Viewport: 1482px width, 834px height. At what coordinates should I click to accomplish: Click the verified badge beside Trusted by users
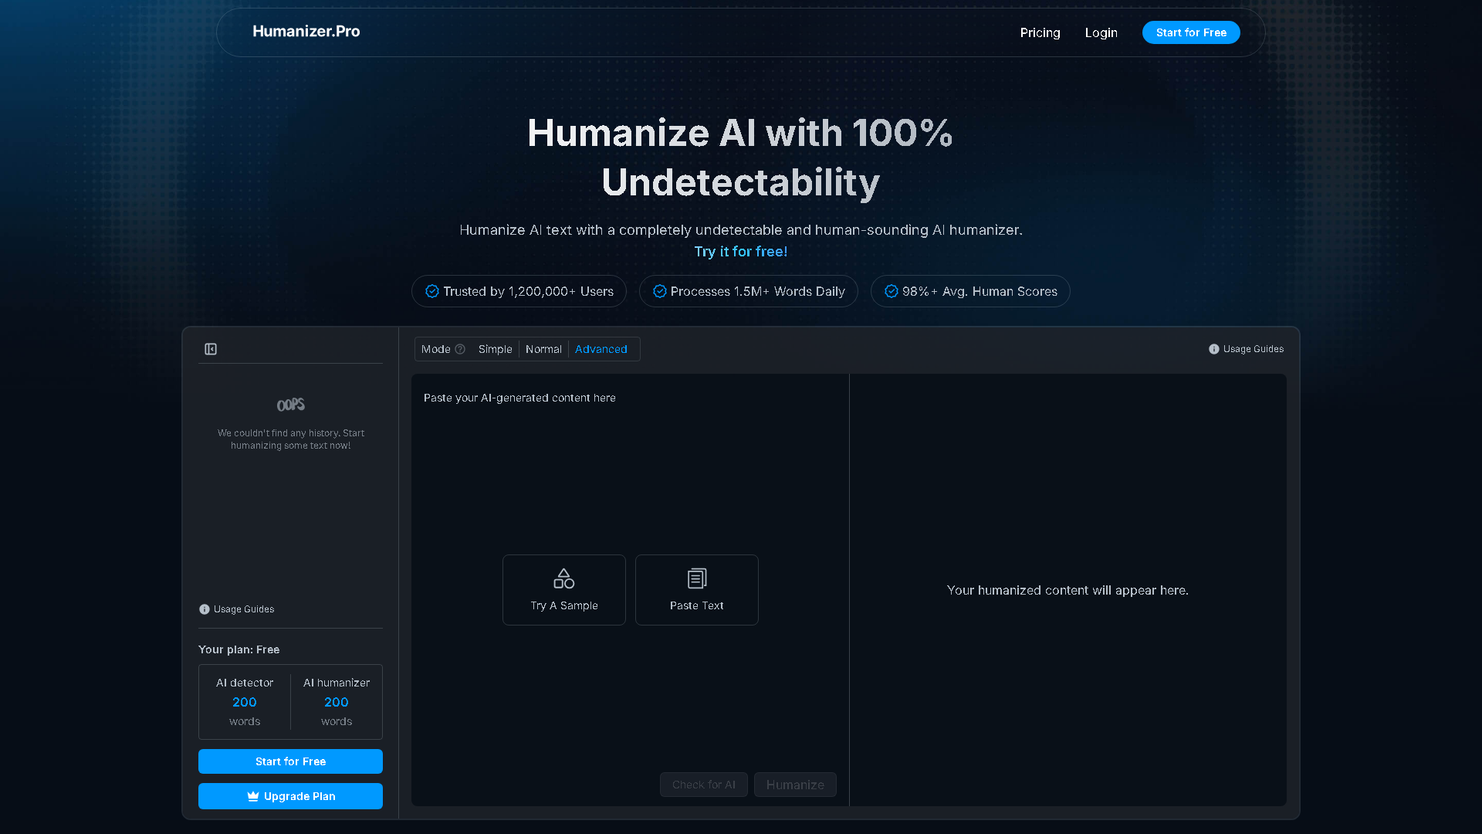pos(432,291)
